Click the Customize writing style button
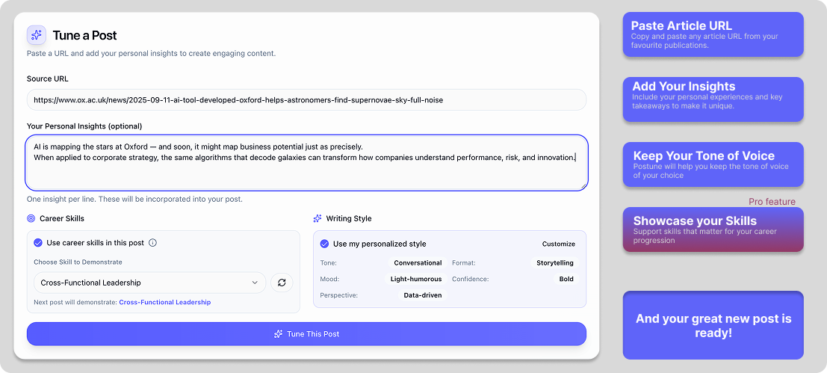 point(558,244)
